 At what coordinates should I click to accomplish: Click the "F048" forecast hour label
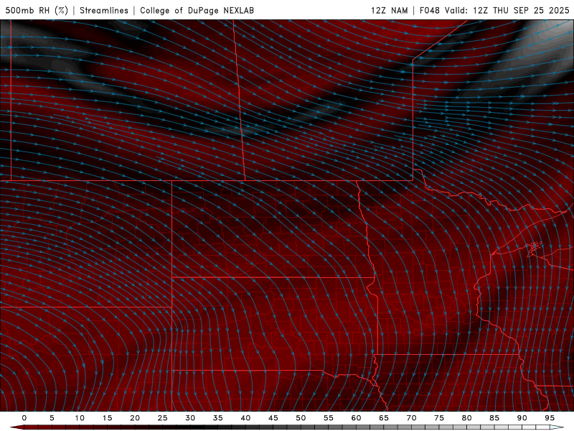coord(429,10)
